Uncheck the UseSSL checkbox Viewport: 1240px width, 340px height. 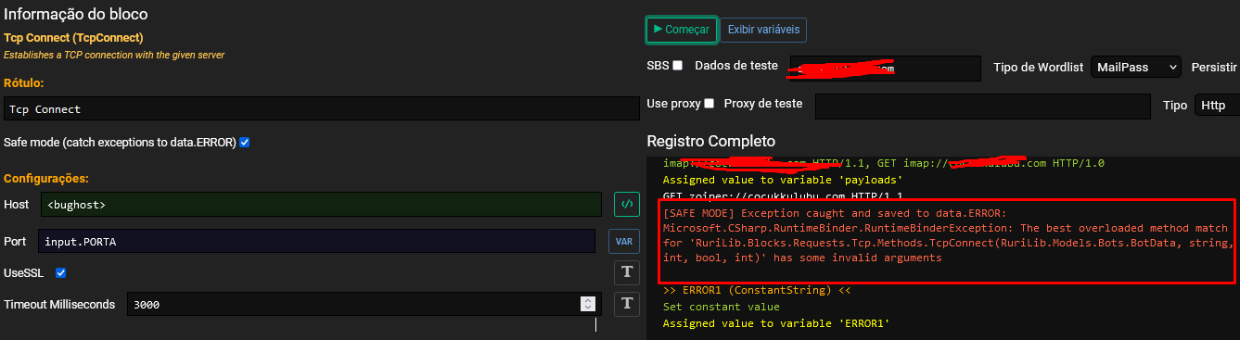pos(61,273)
